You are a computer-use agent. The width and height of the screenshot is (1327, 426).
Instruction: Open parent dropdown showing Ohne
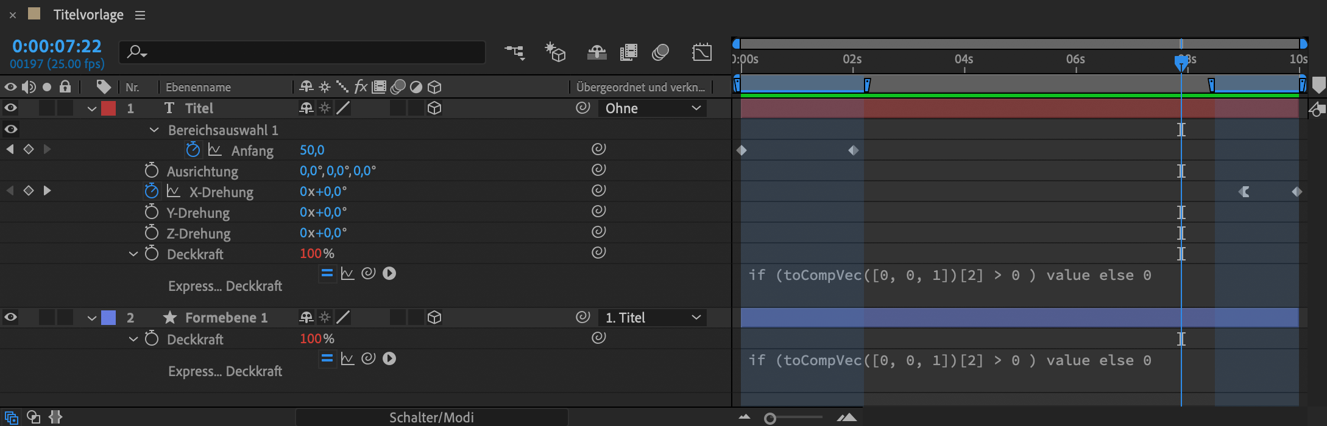(653, 108)
